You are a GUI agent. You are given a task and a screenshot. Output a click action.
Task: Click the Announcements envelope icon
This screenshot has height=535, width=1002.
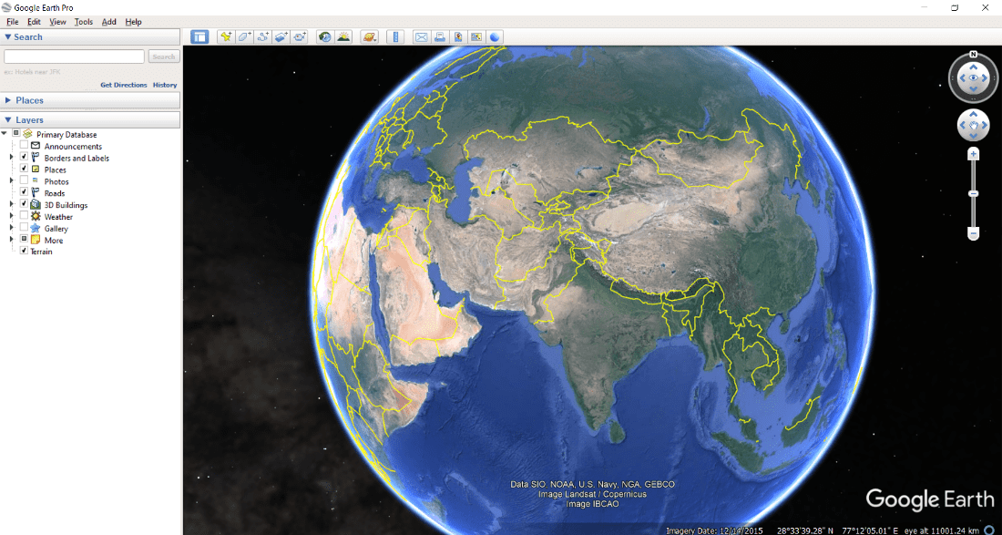point(36,146)
